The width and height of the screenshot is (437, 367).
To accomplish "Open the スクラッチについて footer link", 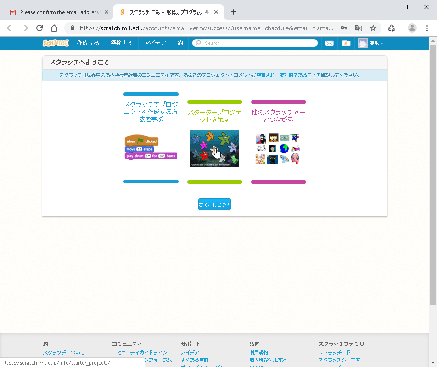I will pyautogui.click(x=63, y=352).
